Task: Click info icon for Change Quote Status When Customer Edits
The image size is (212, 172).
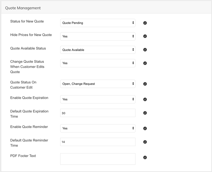Action: (145, 63)
